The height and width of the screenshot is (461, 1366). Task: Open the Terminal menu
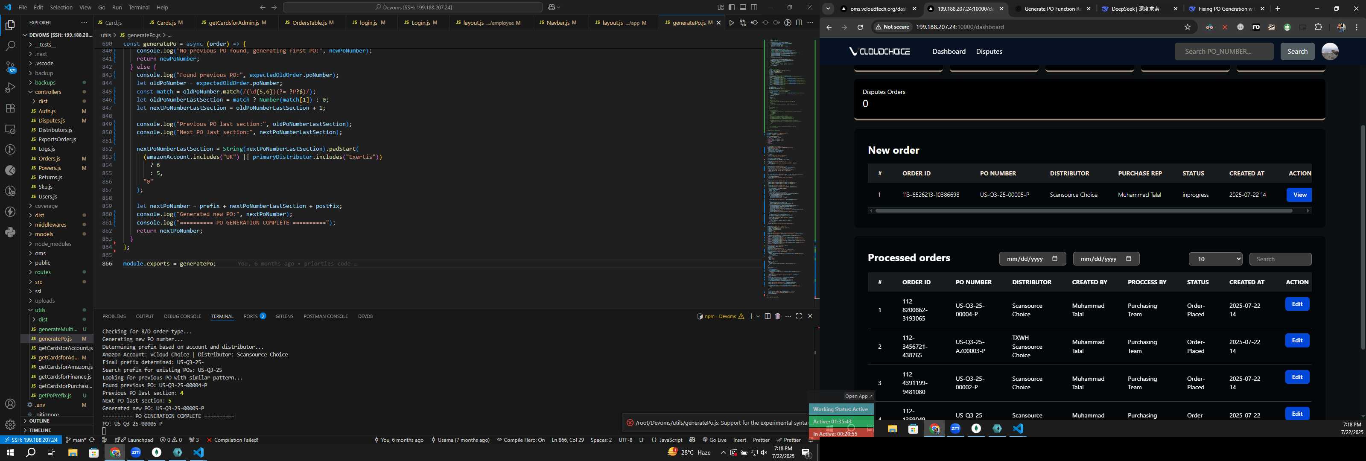[x=139, y=7]
